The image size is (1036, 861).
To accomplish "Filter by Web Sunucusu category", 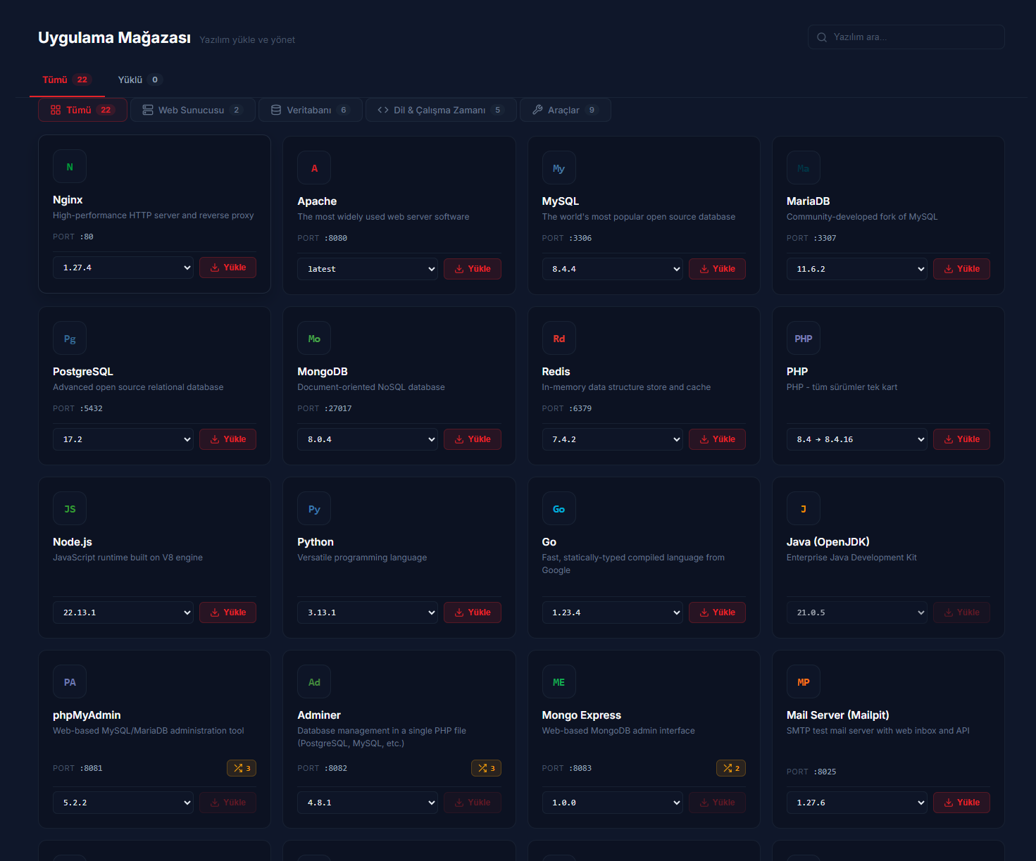I will 192,110.
